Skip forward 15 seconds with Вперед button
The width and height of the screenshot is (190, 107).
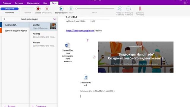tap(129, 9)
